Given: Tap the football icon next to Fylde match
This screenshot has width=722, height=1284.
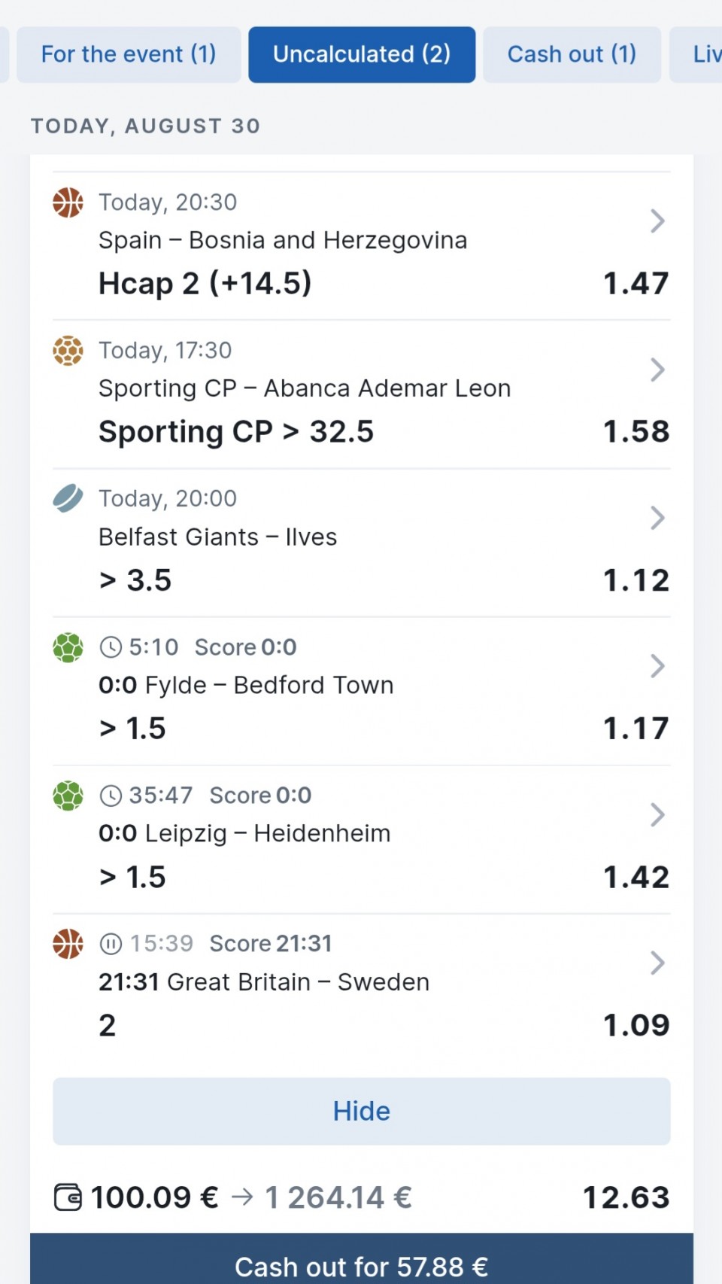Looking at the screenshot, I should pos(68,647).
